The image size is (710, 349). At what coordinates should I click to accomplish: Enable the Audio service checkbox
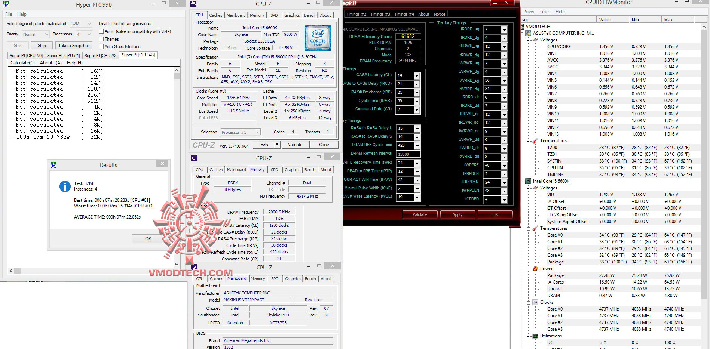[x=101, y=31]
